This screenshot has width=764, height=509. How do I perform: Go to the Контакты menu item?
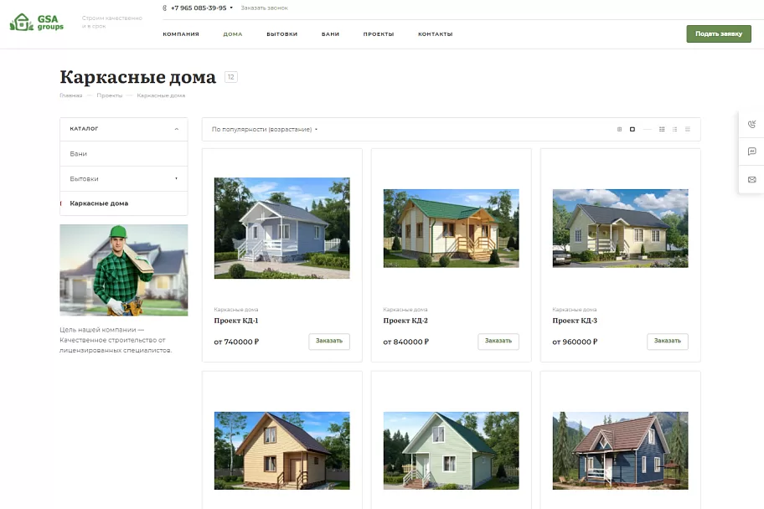(435, 34)
